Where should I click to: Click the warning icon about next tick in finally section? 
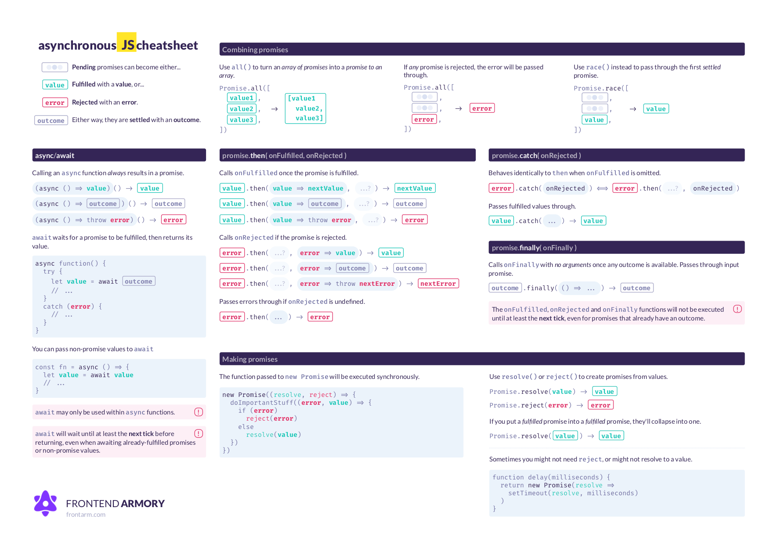(737, 309)
